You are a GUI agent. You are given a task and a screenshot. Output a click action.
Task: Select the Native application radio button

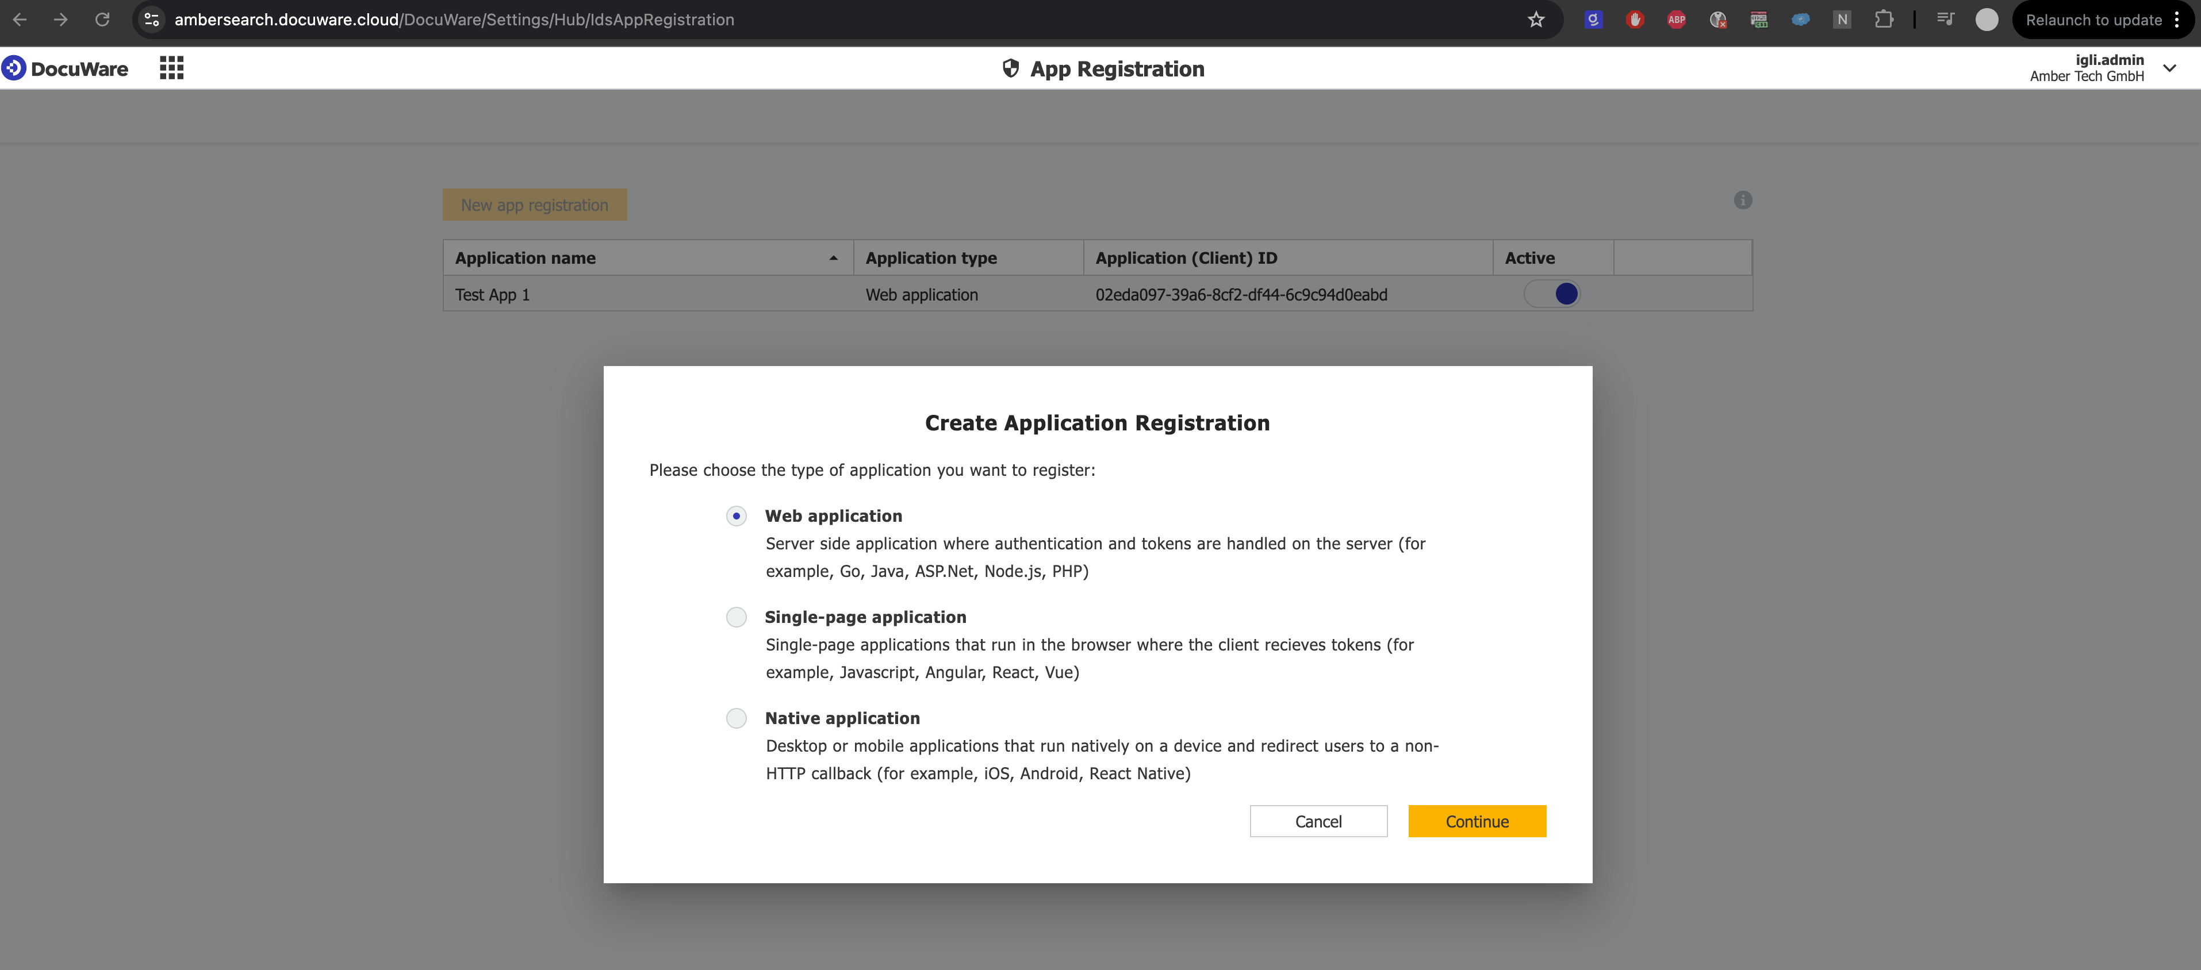tap(737, 718)
